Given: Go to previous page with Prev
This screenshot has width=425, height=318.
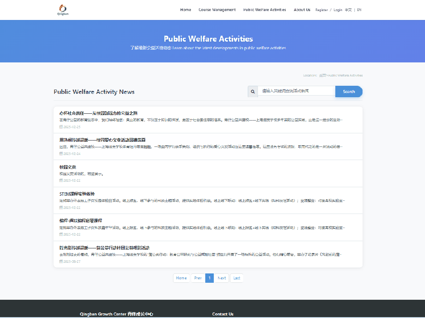Looking at the screenshot, I should pos(198,278).
